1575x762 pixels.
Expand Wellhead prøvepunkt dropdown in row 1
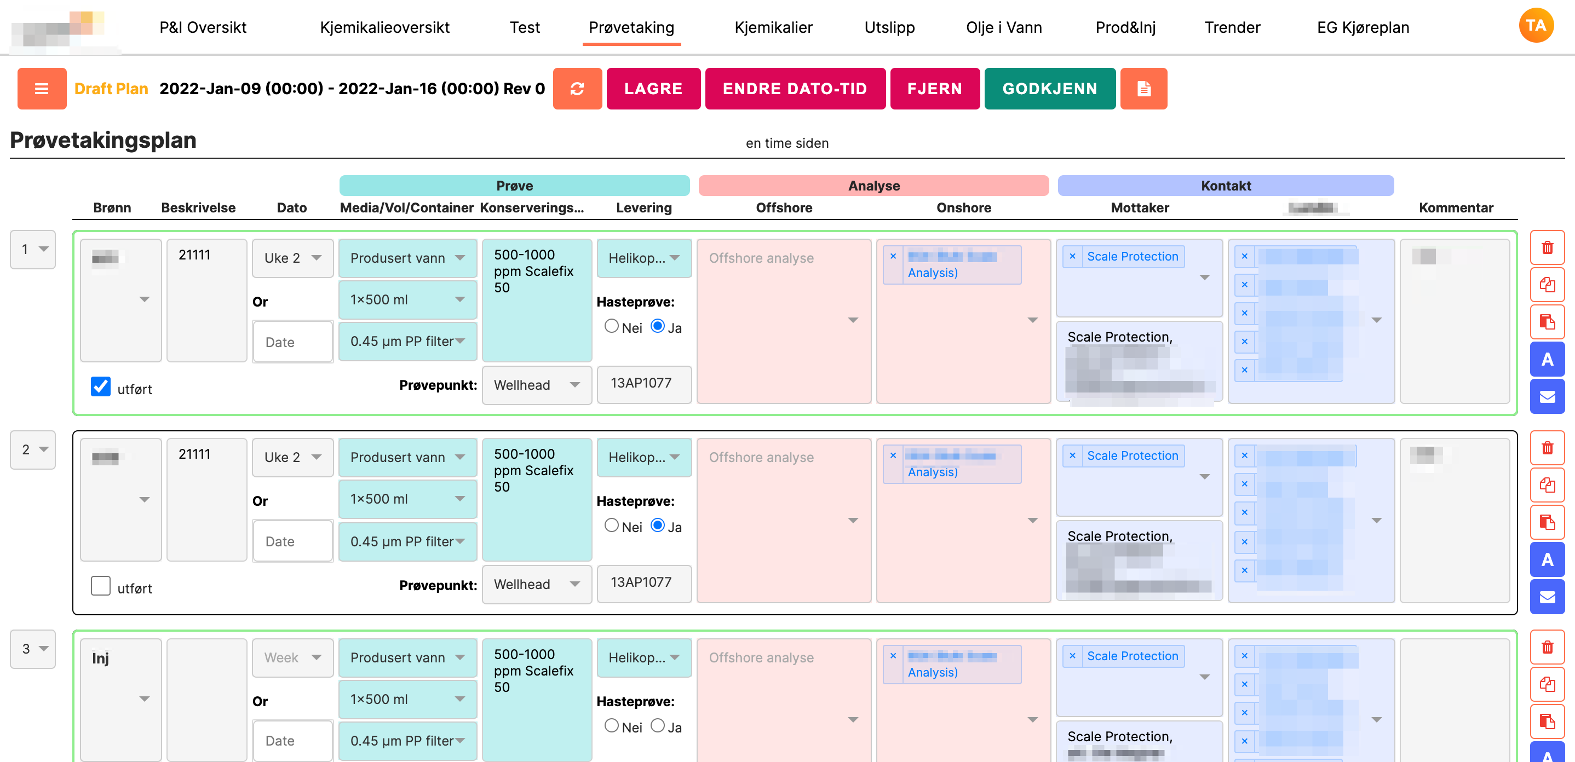pos(536,385)
